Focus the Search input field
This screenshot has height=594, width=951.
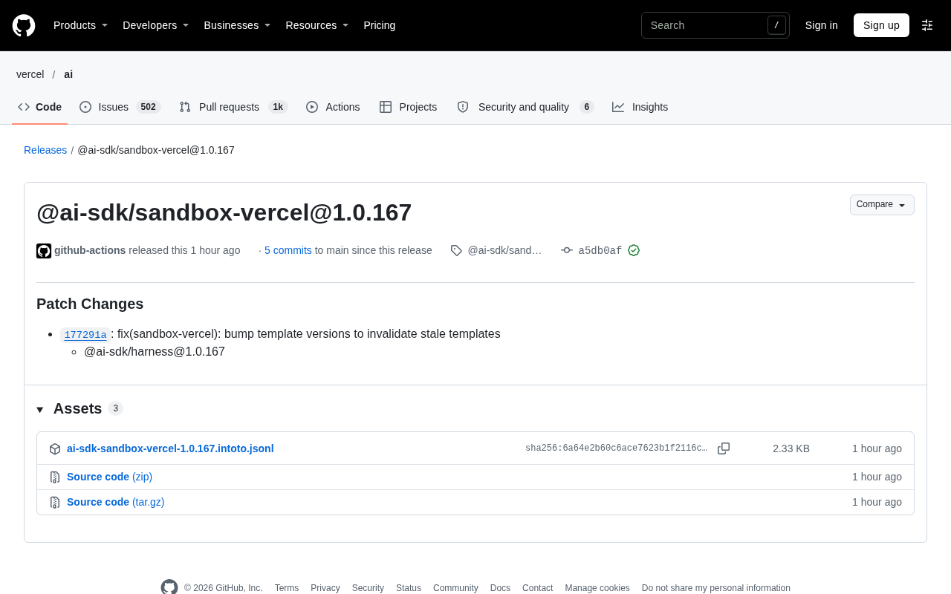715,25
